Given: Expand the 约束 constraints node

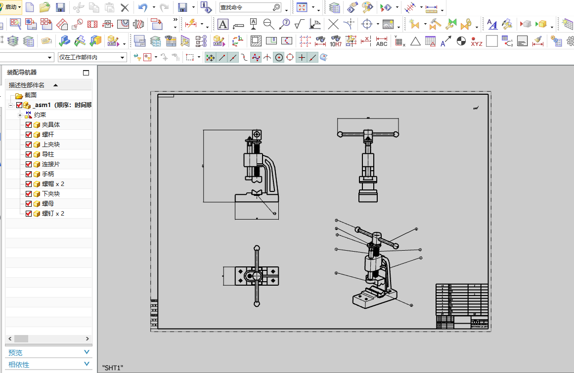Looking at the screenshot, I should [20, 115].
